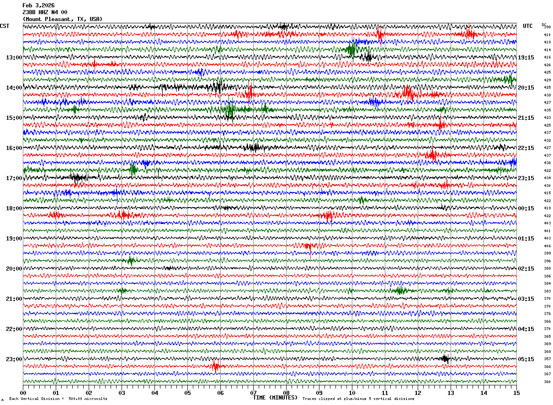This screenshot has height=405, width=553.
Task: Click "Traces clipped at plus/minus 5 vertical divisions" note
Action: (358, 399)
